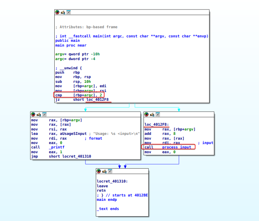Click the group-nodes icon of the loc_4012F8 node

coord(158,114)
